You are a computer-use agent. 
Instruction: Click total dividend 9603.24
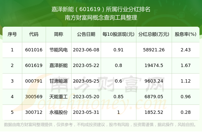(x=154, y=81)
